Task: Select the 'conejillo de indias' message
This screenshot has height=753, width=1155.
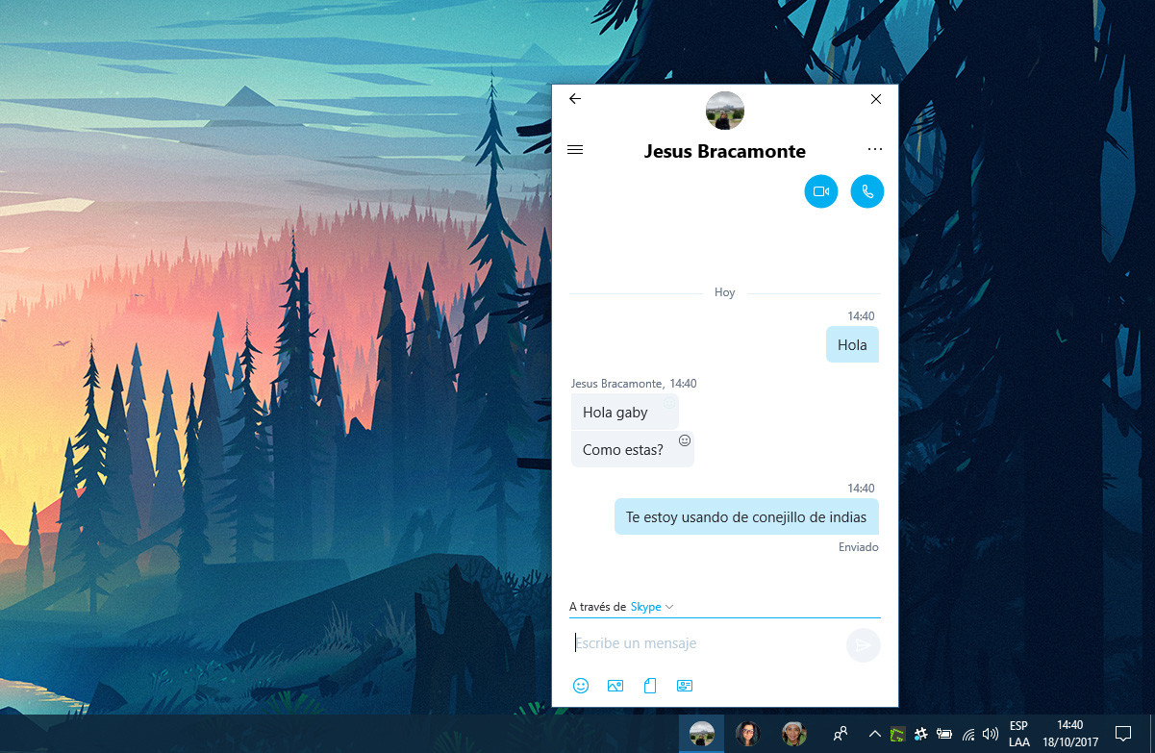Action: point(746,517)
